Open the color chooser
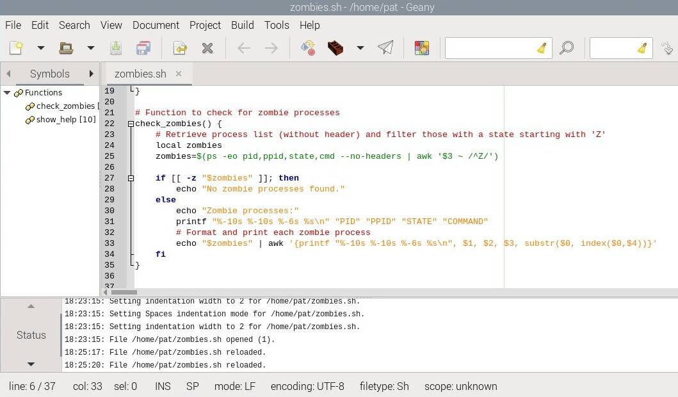Screen dimensions: 678x397 (421, 47)
